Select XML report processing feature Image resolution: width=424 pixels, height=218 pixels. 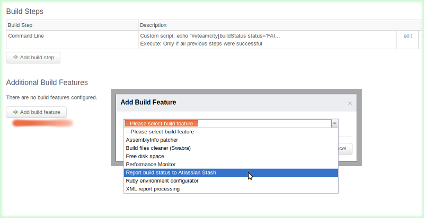coord(153,189)
